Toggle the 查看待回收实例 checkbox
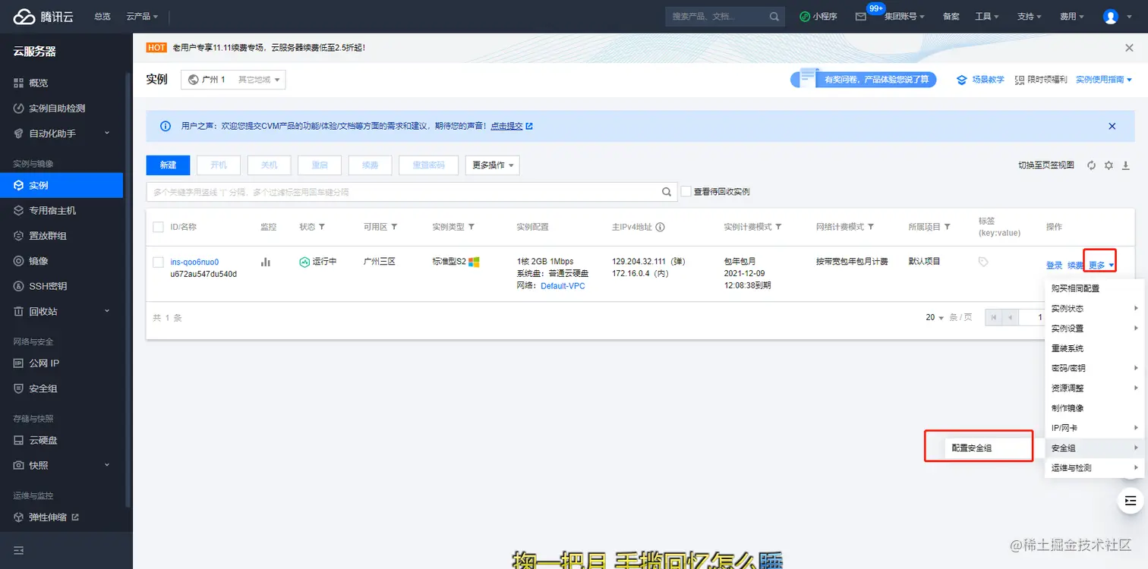 686,192
